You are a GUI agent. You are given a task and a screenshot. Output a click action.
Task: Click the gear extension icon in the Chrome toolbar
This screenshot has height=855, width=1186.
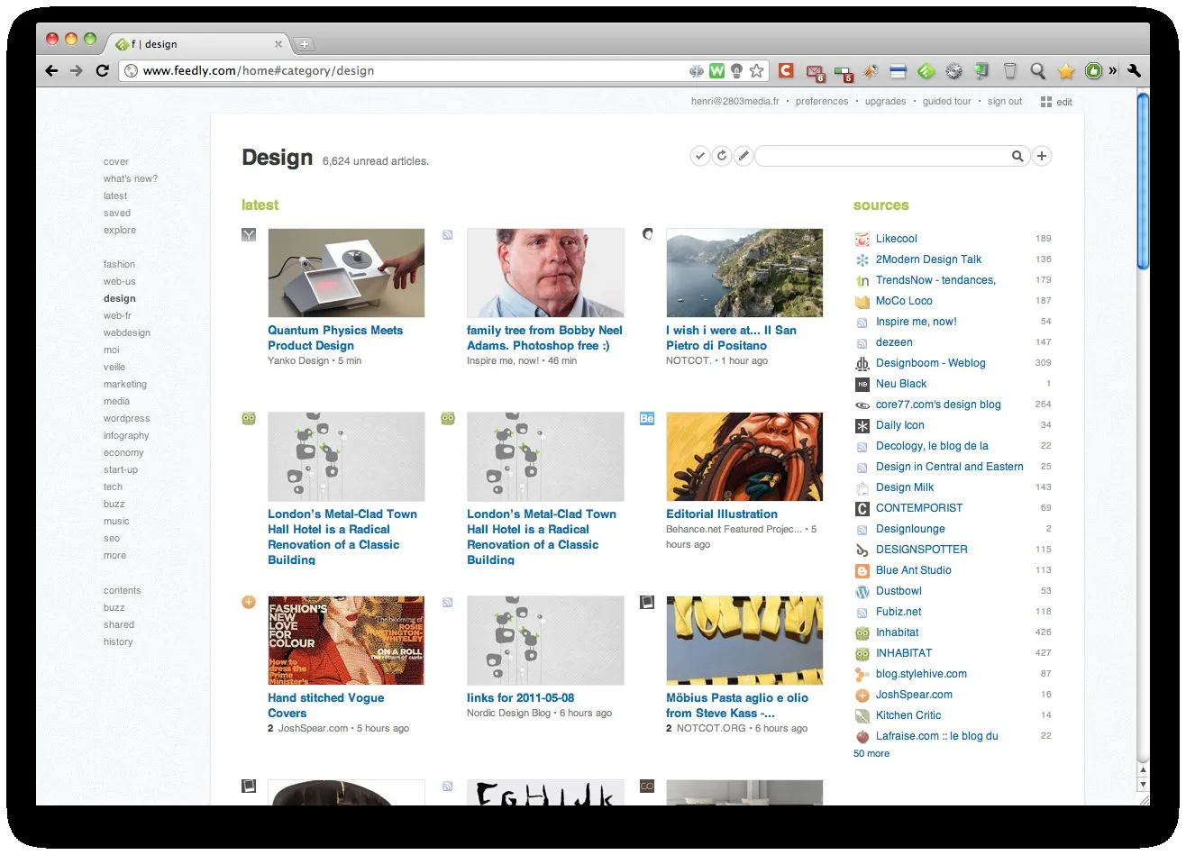(x=954, y=70)
